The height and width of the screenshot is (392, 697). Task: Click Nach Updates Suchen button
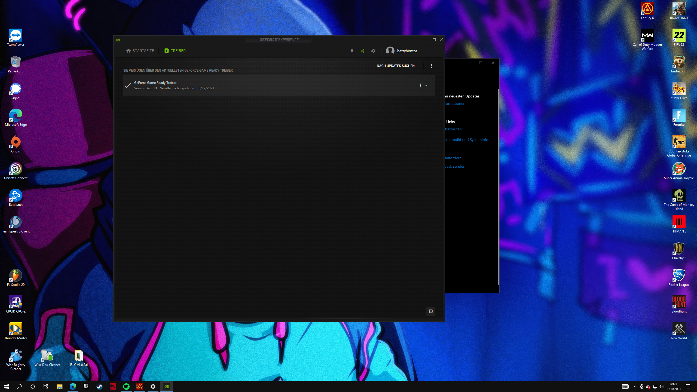396,66
